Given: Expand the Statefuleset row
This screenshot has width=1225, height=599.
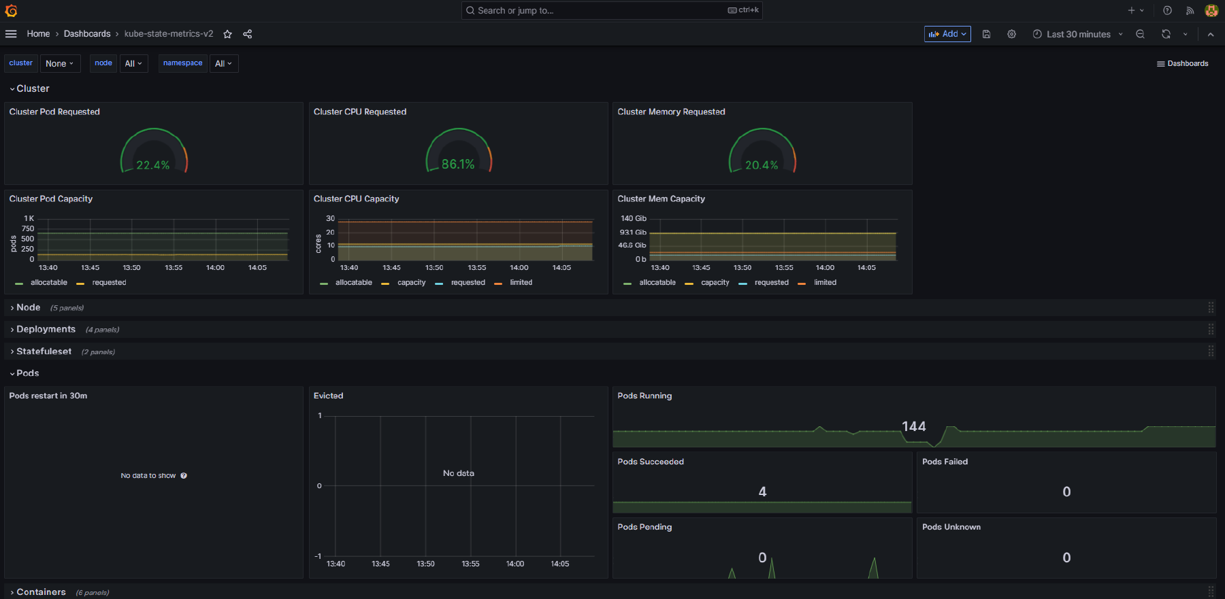Looking at the screenshot, I should point(40,351).
